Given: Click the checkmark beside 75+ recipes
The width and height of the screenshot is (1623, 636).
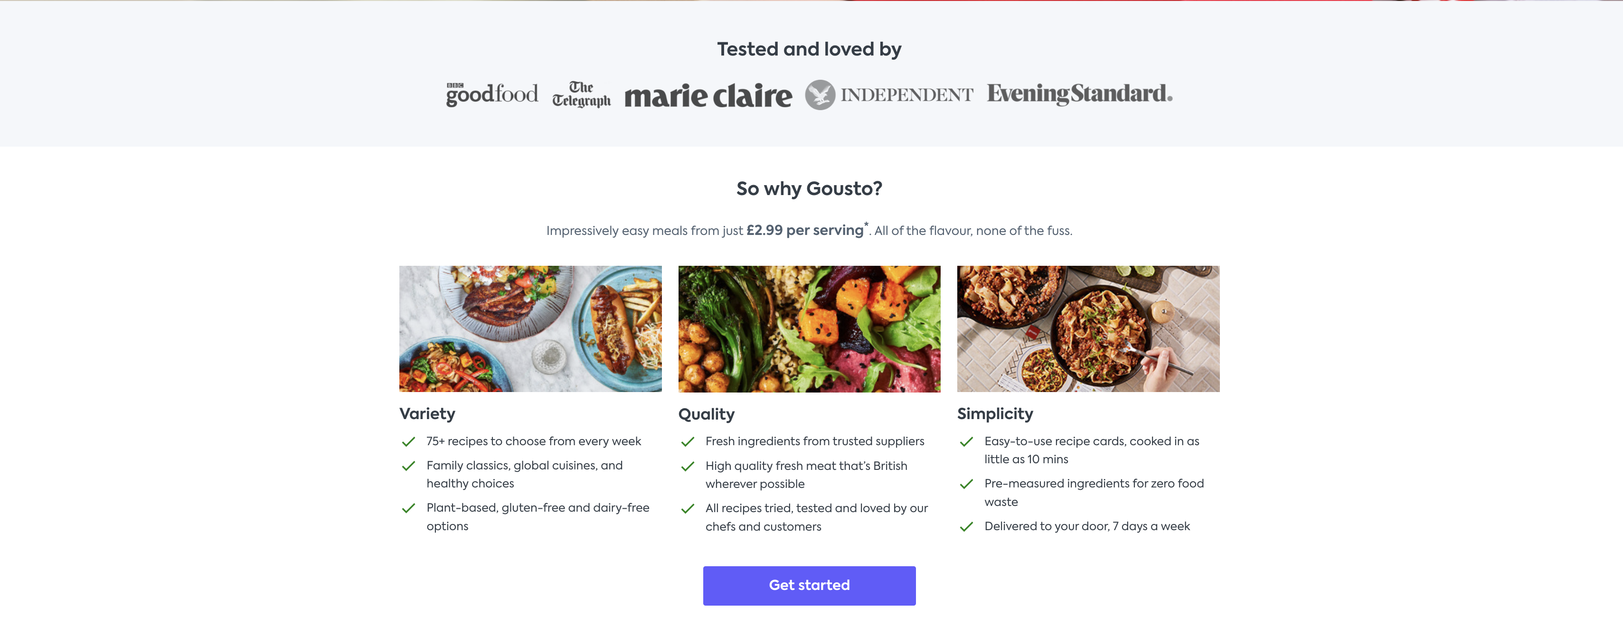Looking at the screenshot, I should [408, 442].
